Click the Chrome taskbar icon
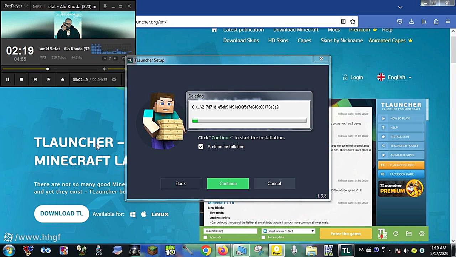This screenshot has width=456, height=257. 206,251
